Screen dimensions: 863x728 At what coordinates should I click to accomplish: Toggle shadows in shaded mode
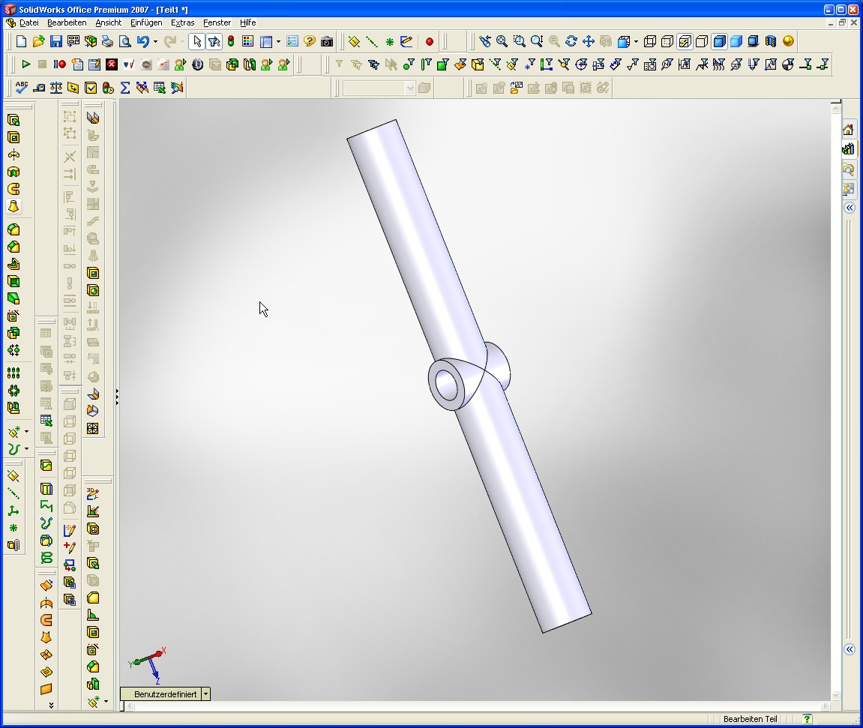[754, 41]
